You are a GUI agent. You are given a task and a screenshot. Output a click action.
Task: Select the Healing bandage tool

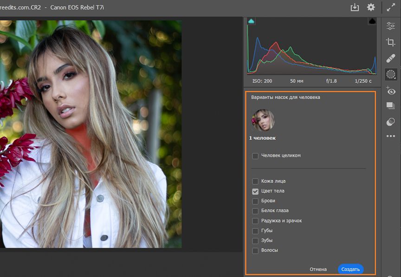[x=390, y=58]
